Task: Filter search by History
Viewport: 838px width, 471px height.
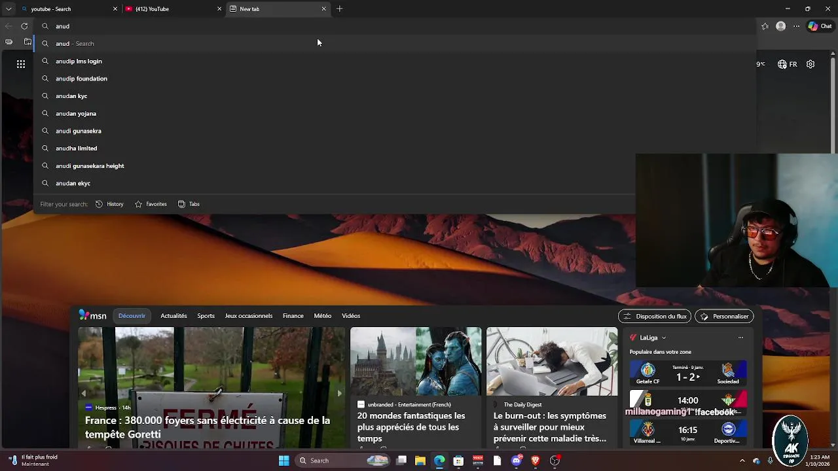Action: point(109,204)
